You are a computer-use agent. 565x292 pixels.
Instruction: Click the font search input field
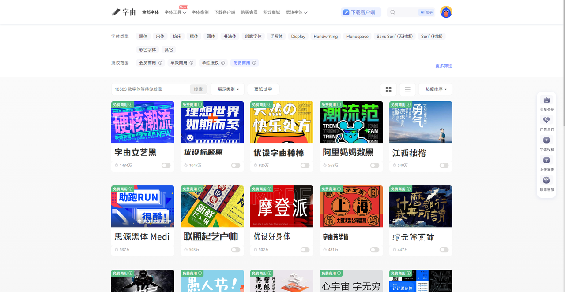[150, 89]
